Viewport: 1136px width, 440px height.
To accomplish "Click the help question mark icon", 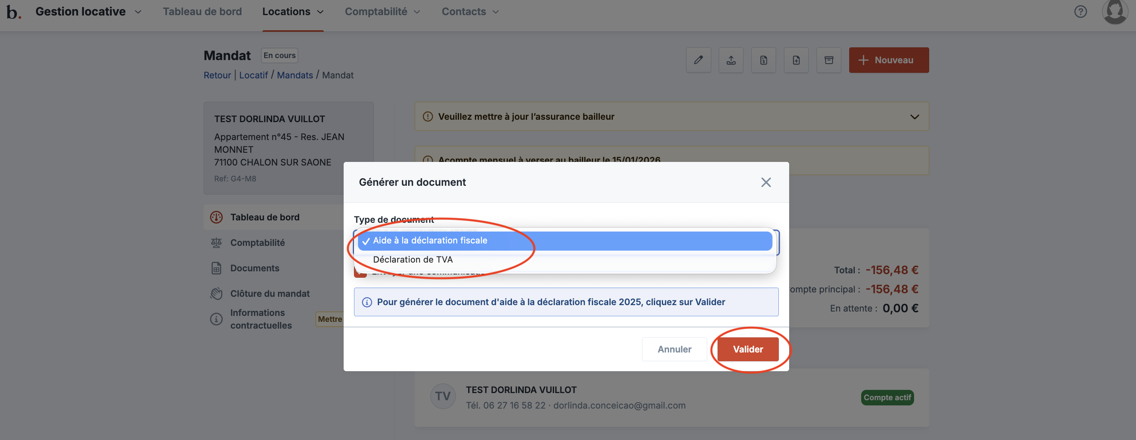I will click(x=1080, y=12).
